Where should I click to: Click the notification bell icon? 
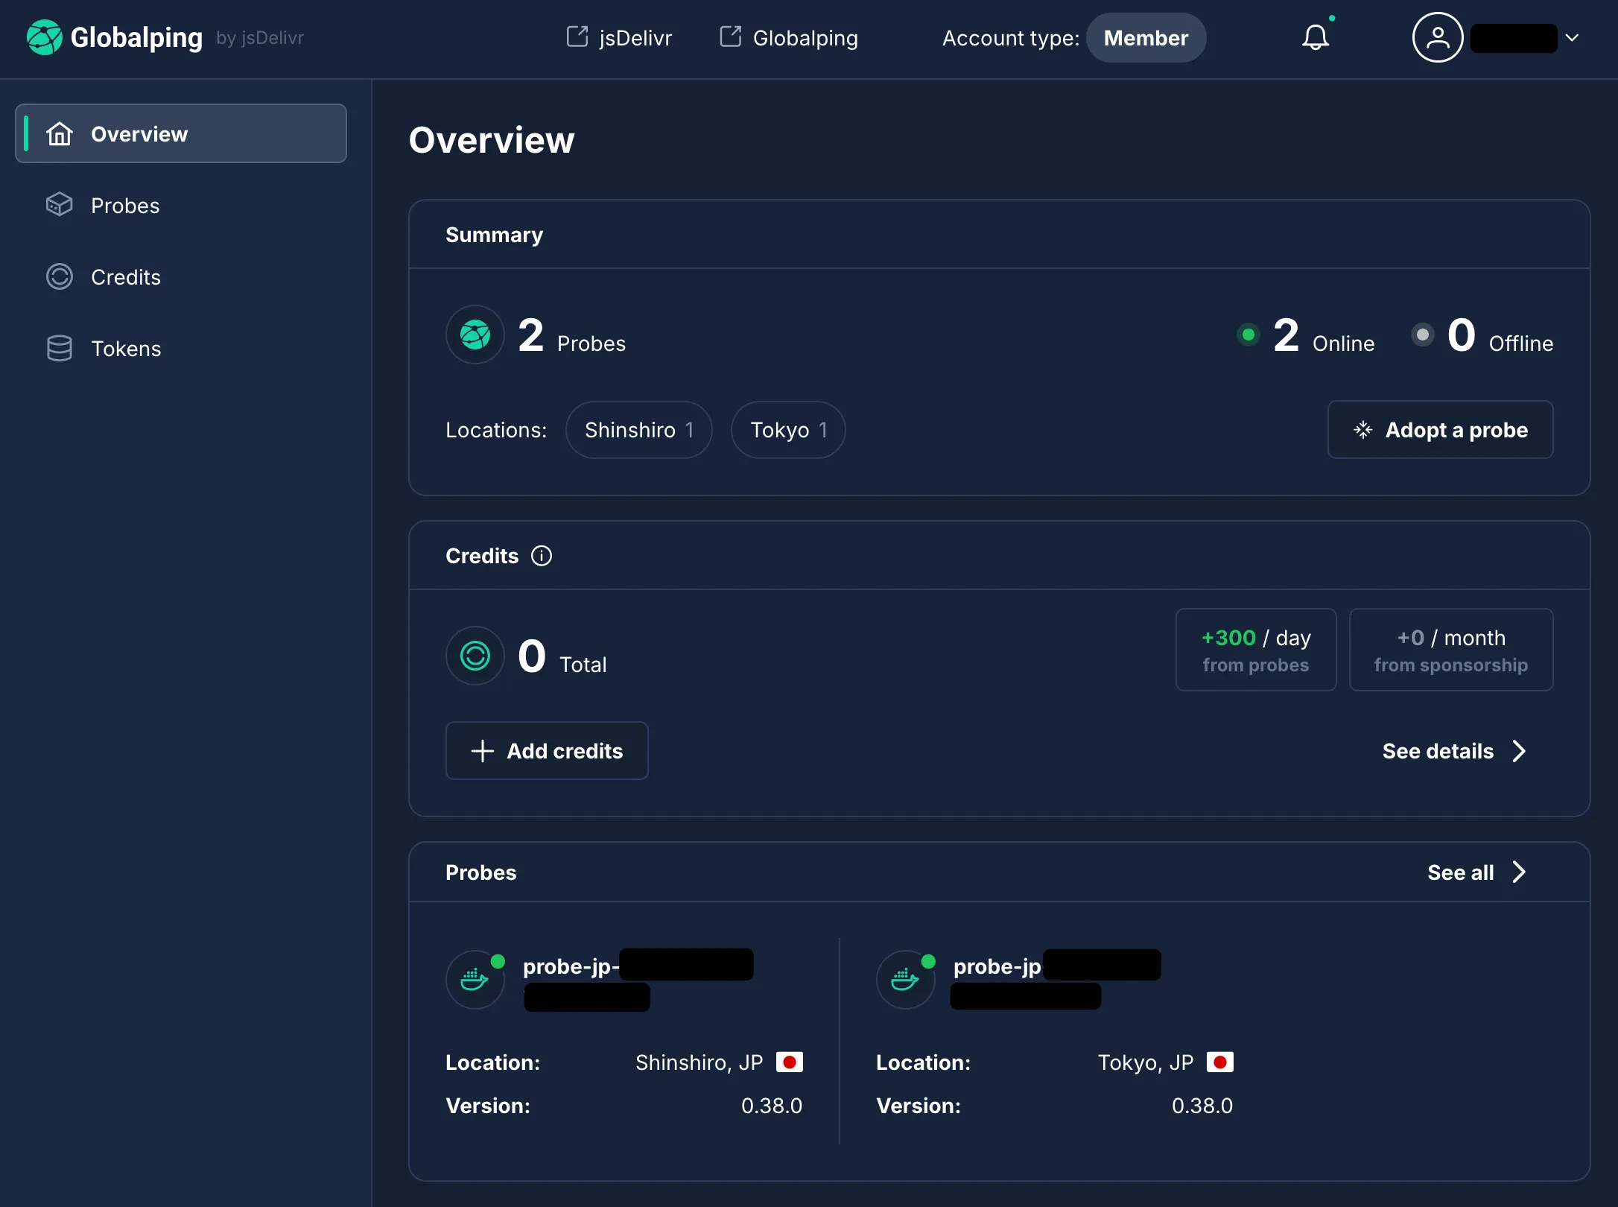[1315, 37]
